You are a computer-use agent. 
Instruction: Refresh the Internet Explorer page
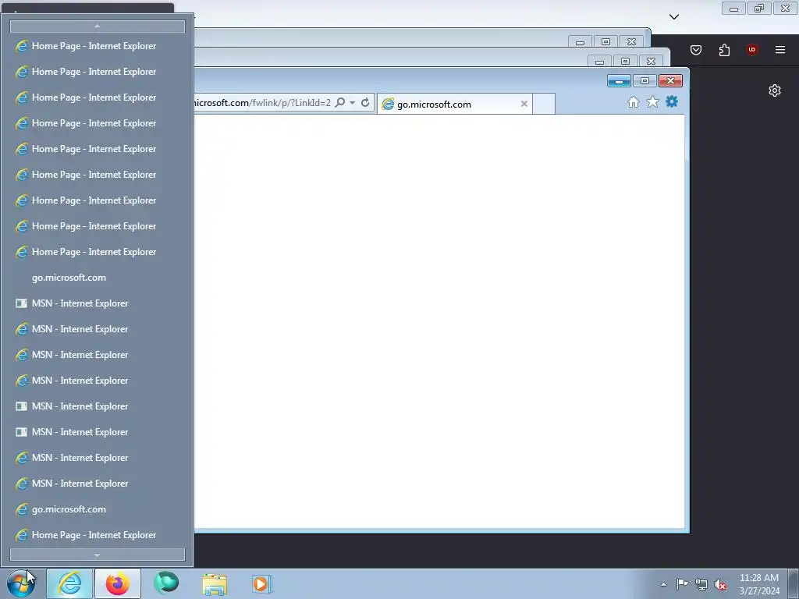click(365, 102)
